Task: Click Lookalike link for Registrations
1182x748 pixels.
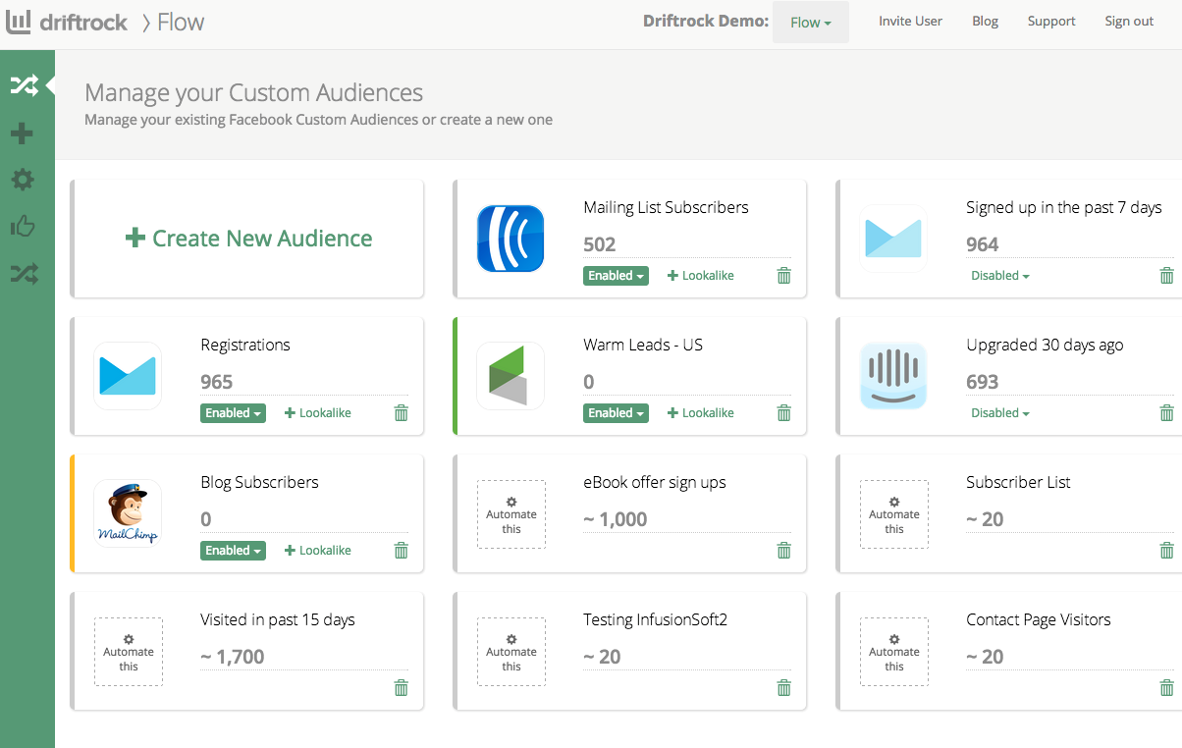Action: 317,413
